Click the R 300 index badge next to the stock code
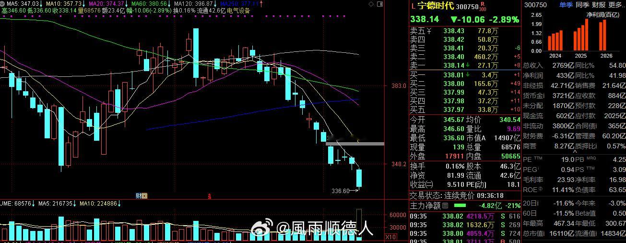 [483, 6]
